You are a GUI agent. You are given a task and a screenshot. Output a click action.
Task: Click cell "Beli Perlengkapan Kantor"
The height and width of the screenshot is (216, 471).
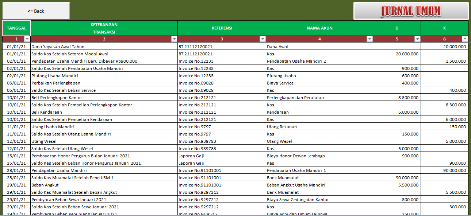pos(104,98)
